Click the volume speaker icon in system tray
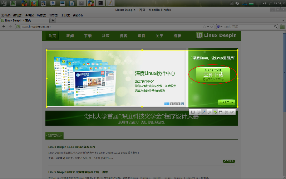286x179 pixels. [264, 3]
